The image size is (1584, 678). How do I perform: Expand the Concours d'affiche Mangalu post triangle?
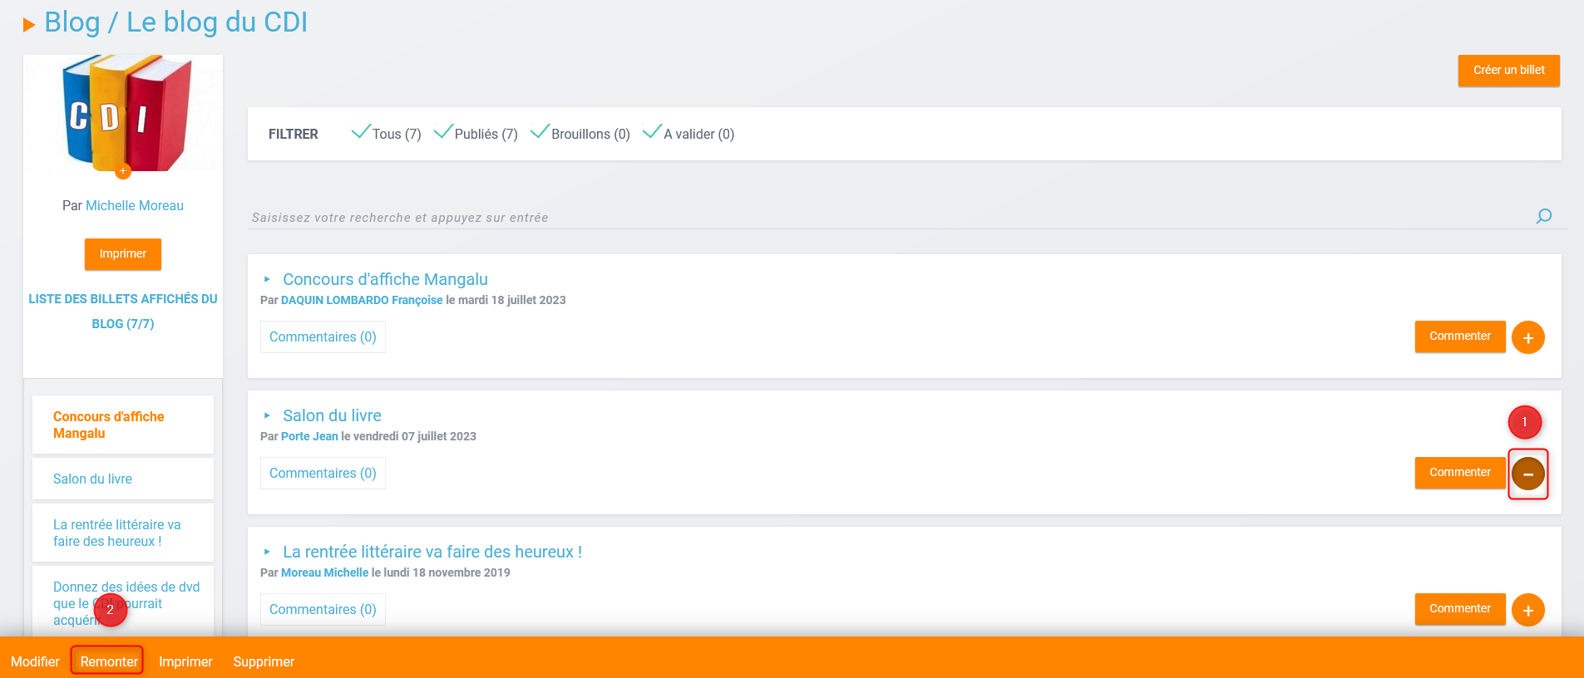[267, 280]
